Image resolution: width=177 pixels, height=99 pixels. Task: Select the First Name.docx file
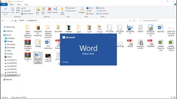pyautogui.click(x=48, y=44)
